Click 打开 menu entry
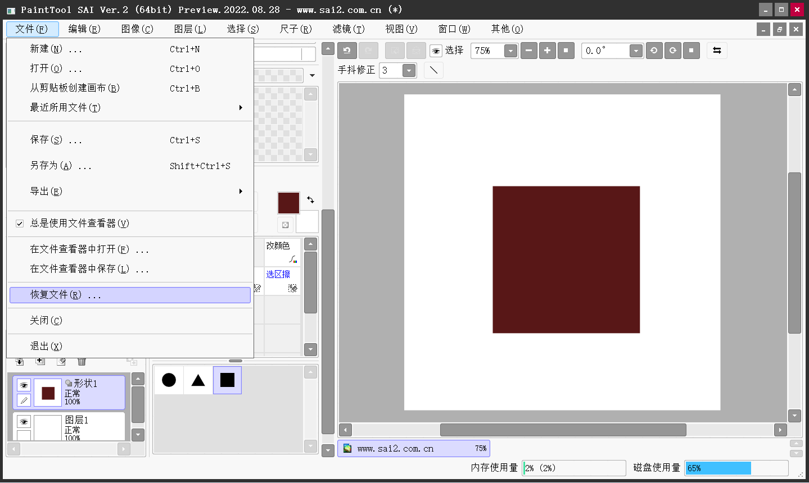The image size is (809, 483). click(x=130, y=69)
